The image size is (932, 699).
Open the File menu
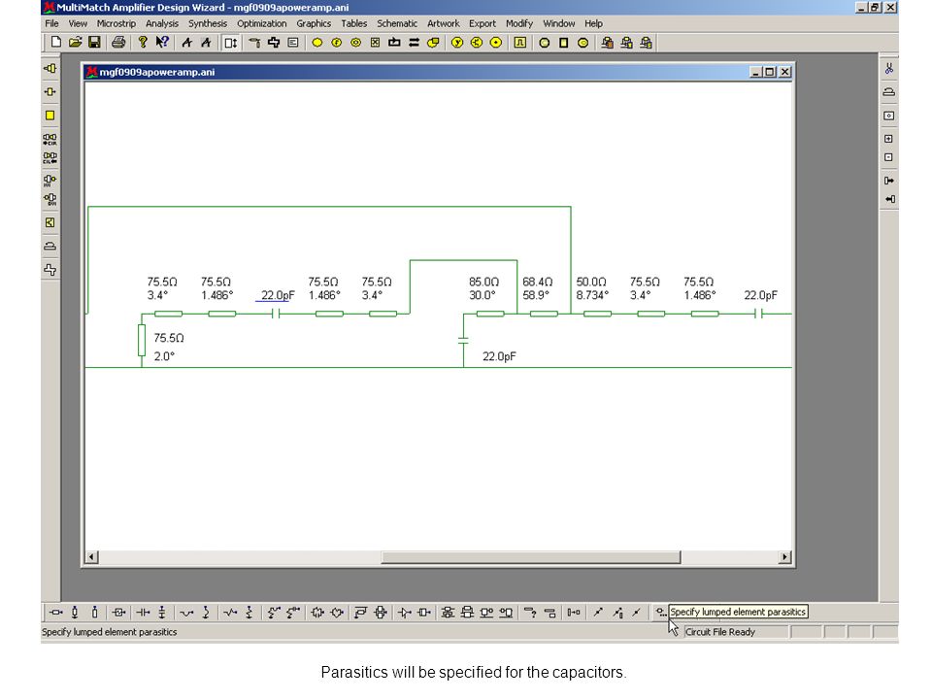(51, 23)
